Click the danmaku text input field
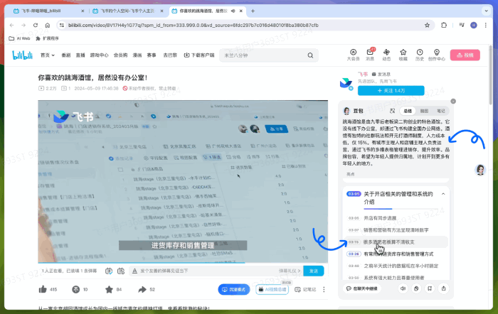The width and height of the screenshot is (498, 314). (x=206, y=271)
